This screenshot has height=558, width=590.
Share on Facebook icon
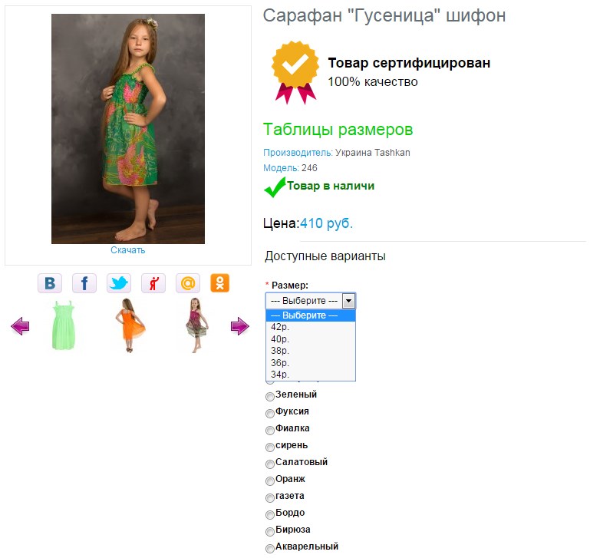tap(84, 283)
